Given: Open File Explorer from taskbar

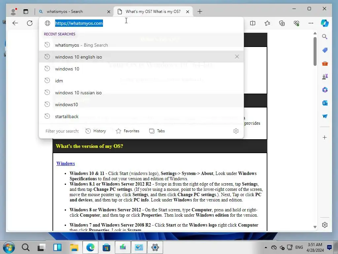Looking at the screenshot, I should [x=74, y=247].
